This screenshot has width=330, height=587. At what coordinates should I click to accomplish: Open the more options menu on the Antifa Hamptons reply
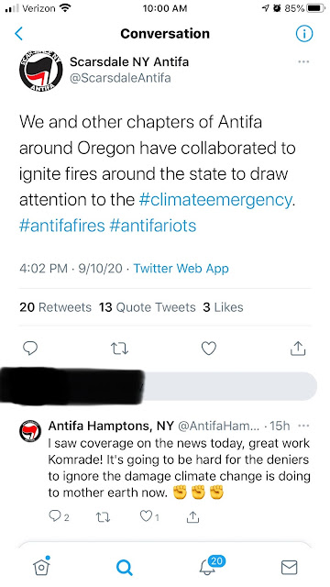click(303, 426)
